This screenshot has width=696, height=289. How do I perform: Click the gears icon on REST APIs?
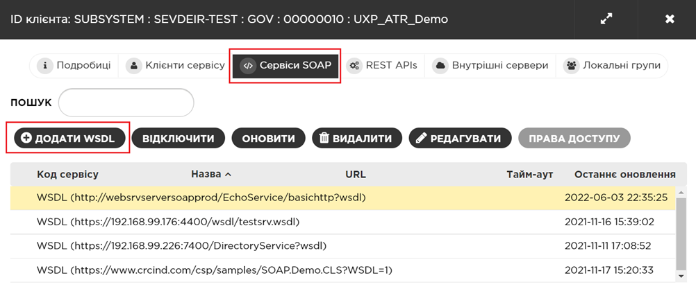[355, 66]
